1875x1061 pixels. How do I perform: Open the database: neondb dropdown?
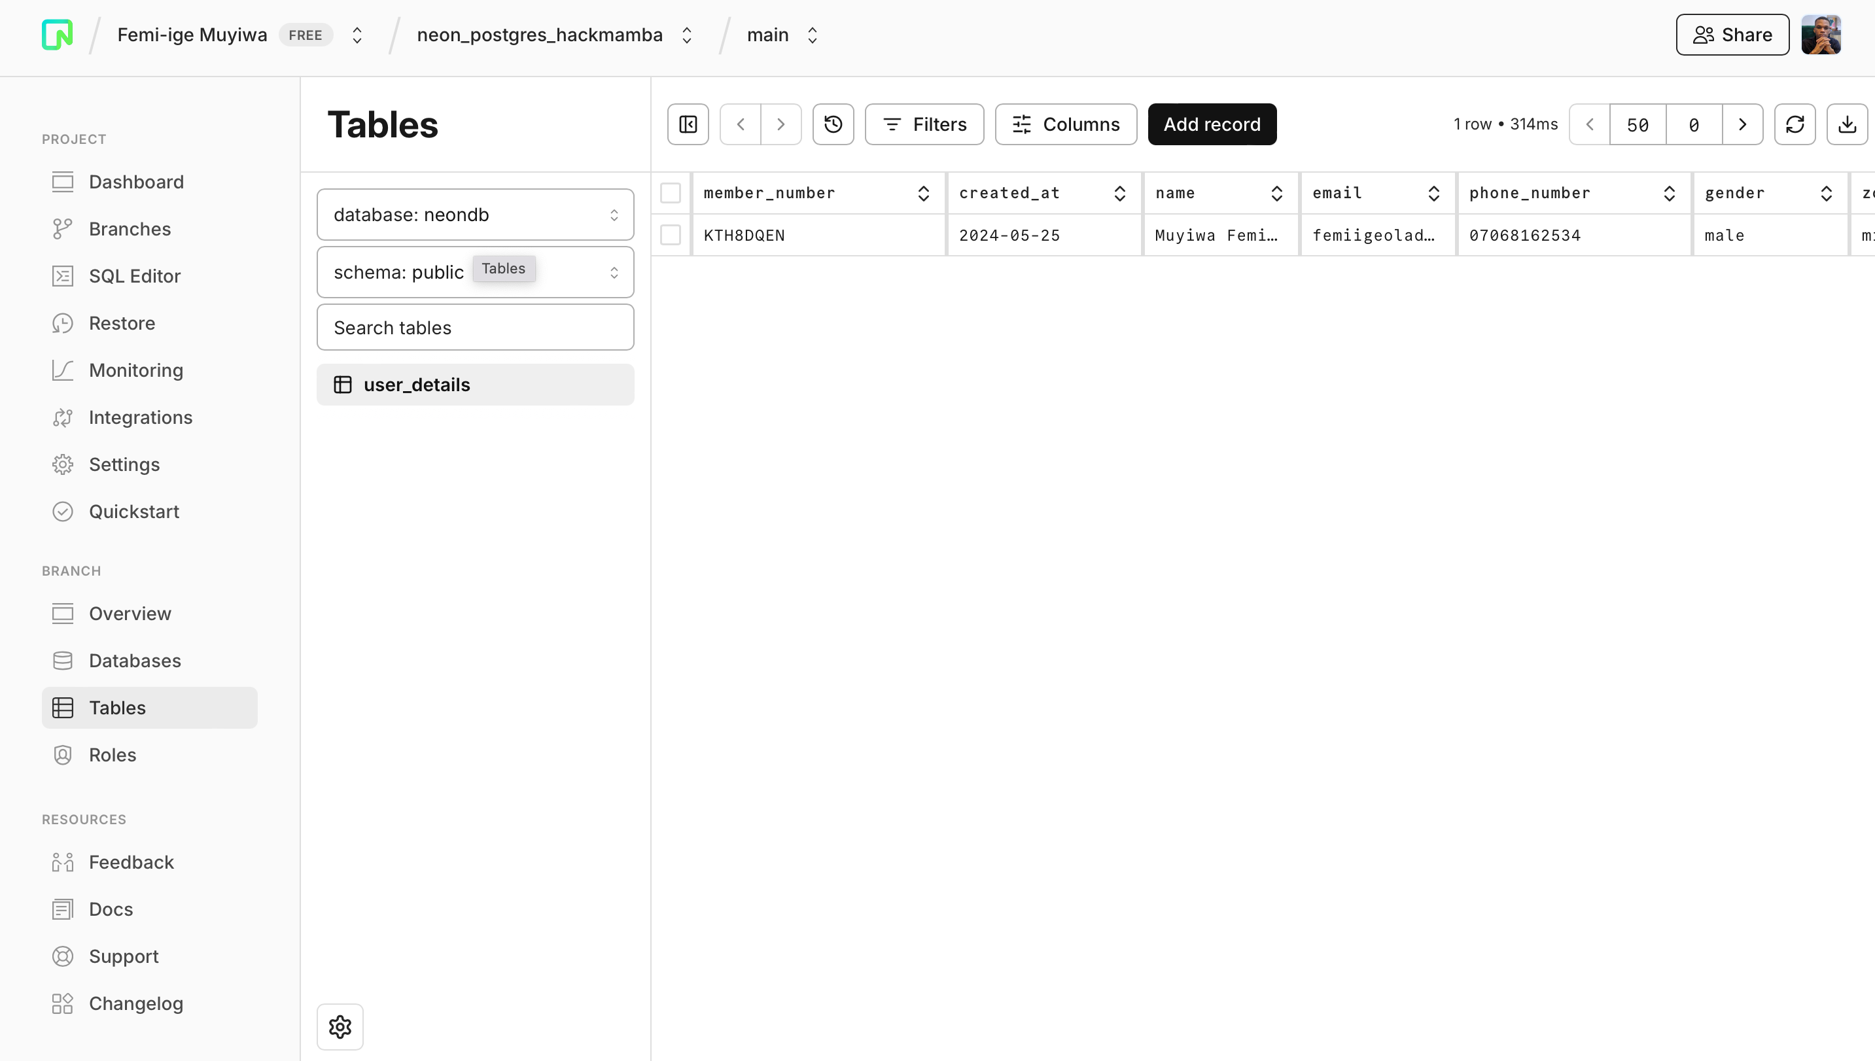pyautogui.click(x=475, y=215)
